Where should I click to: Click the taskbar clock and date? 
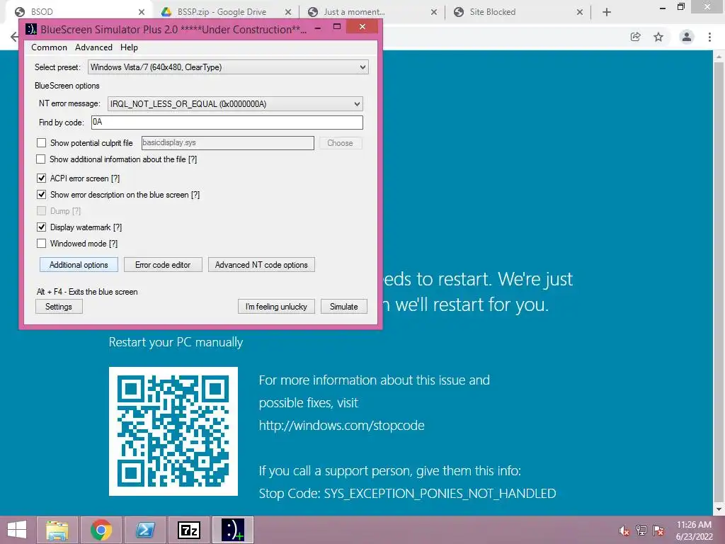click(694, 531)
